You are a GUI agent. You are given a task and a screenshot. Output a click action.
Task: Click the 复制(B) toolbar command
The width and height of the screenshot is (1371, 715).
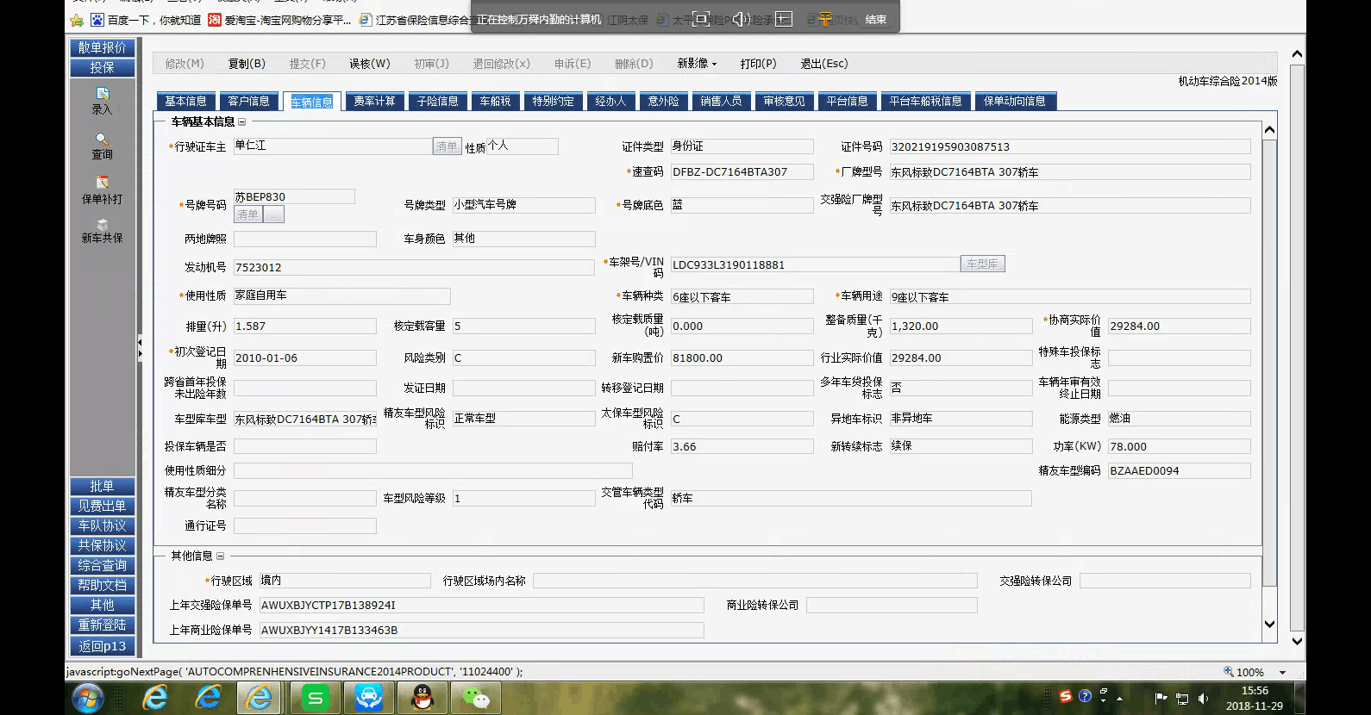point(247,64)
